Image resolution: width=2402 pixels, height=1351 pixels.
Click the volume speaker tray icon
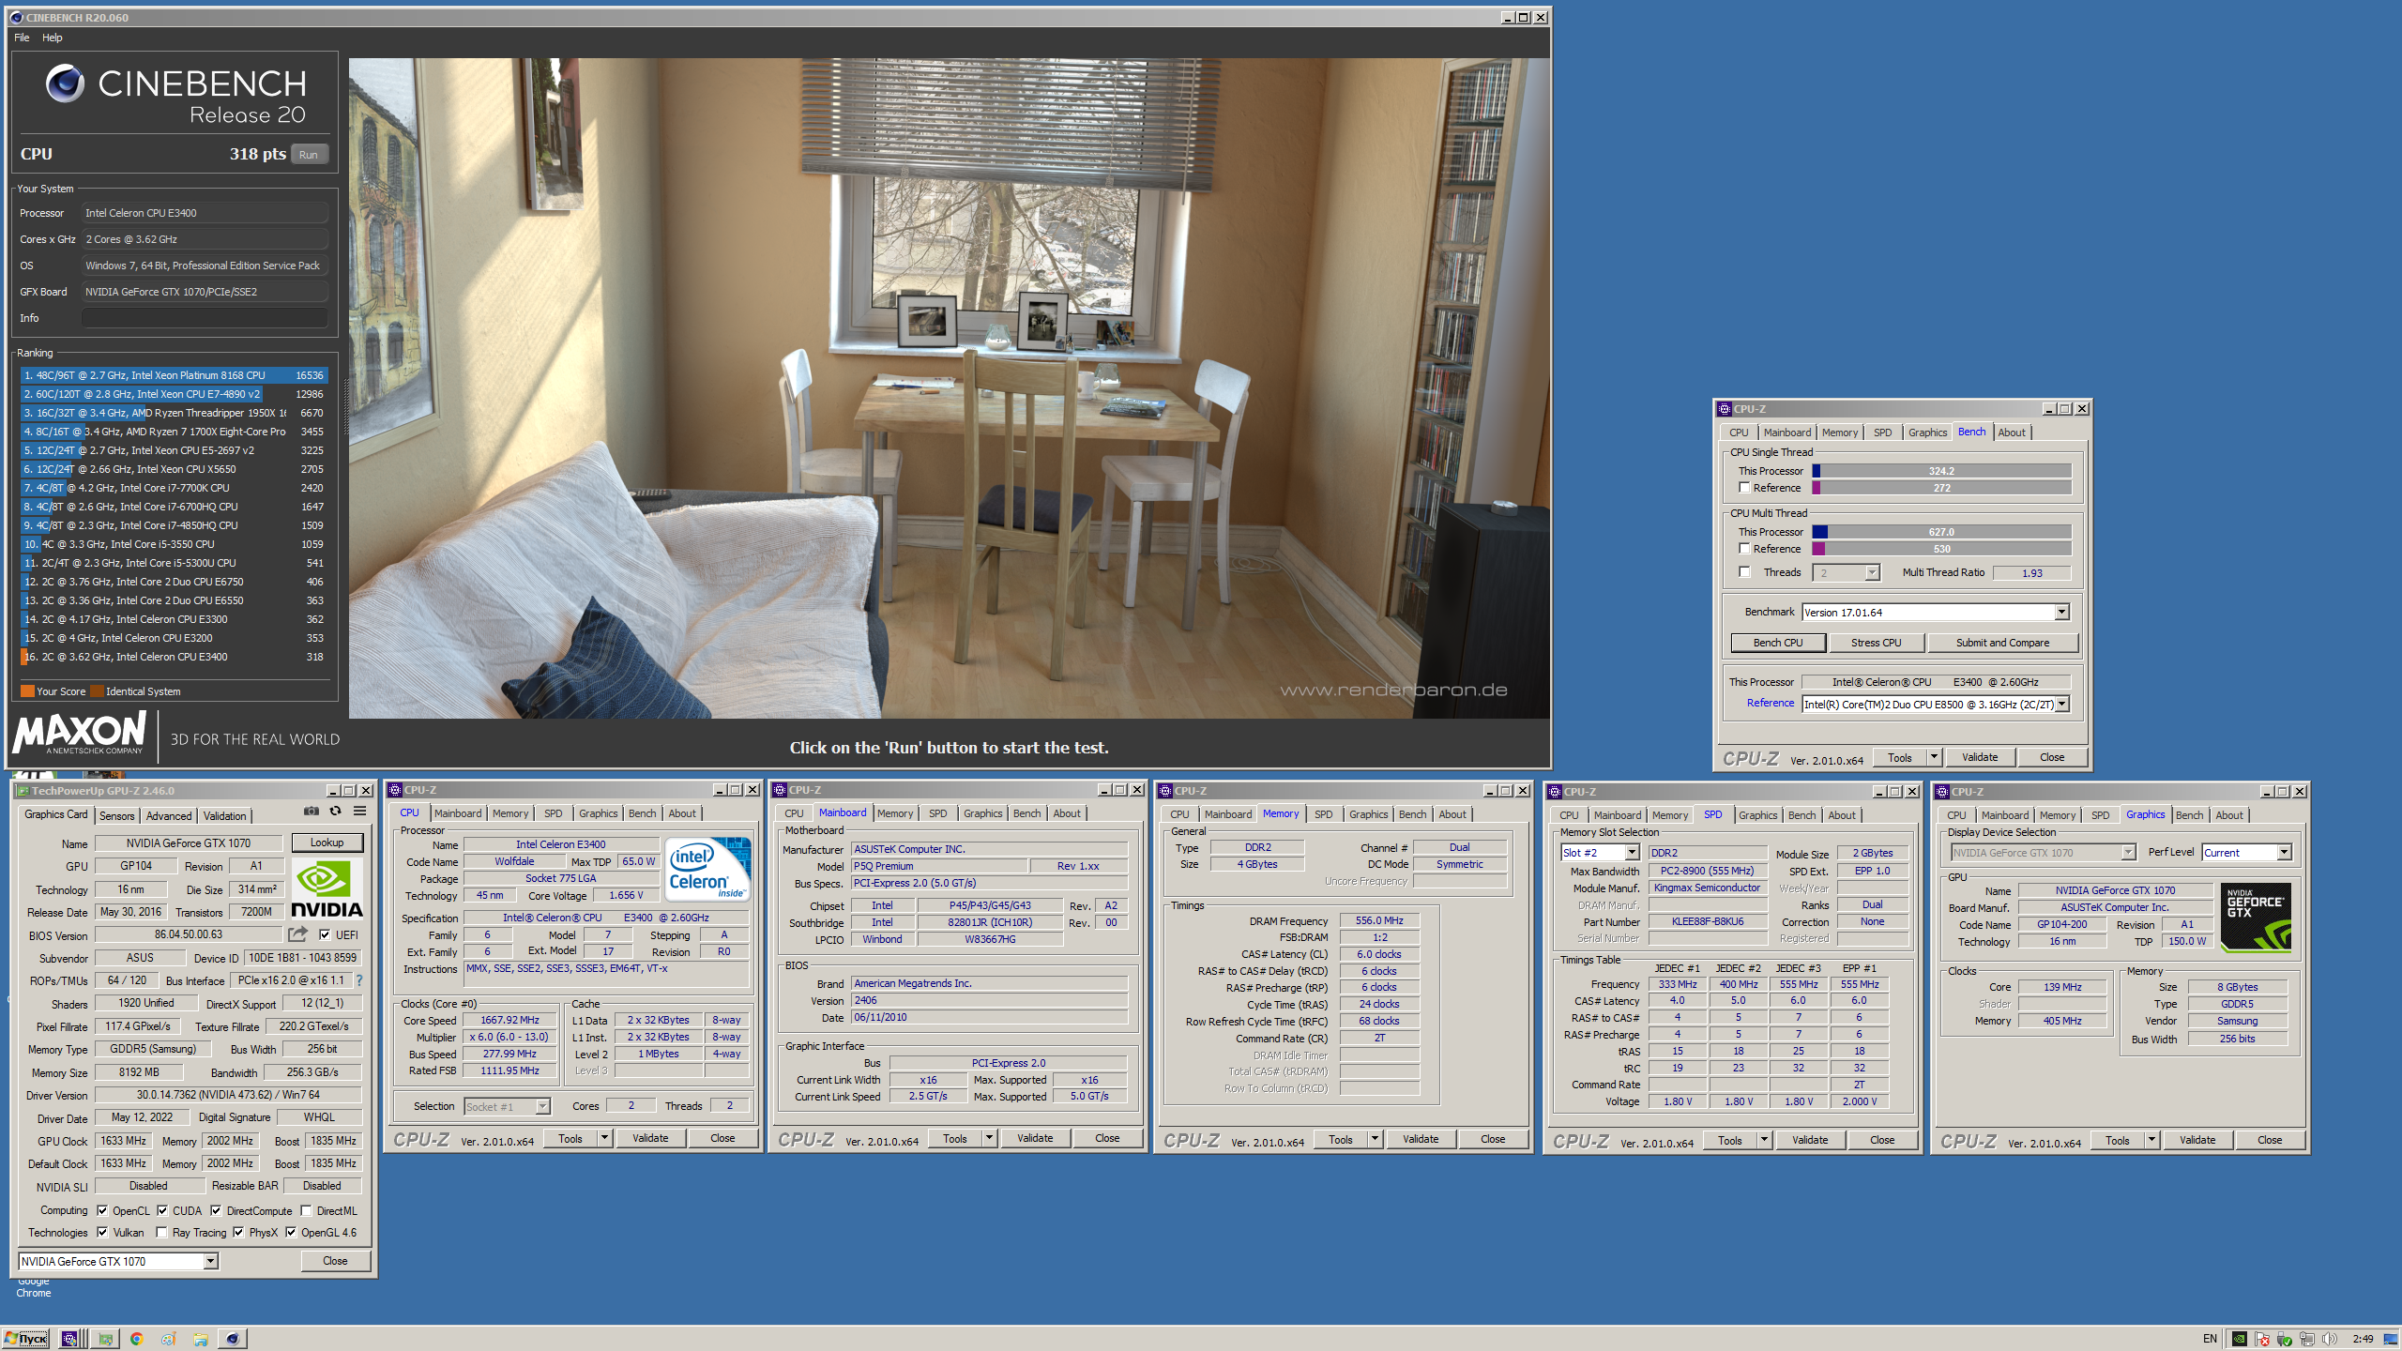coord(2329,1339)
